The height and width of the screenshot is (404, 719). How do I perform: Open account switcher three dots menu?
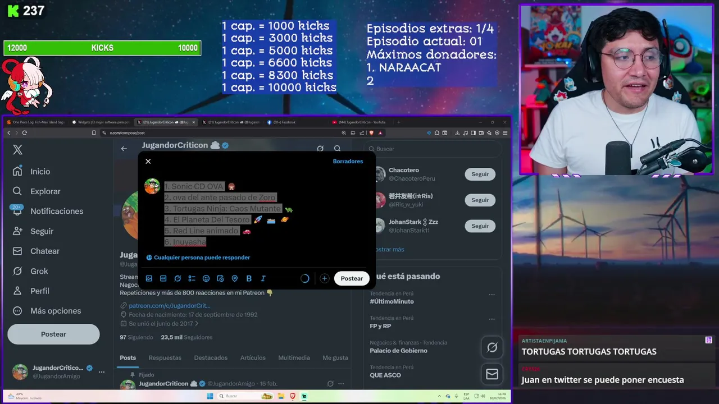coord(102,371)
